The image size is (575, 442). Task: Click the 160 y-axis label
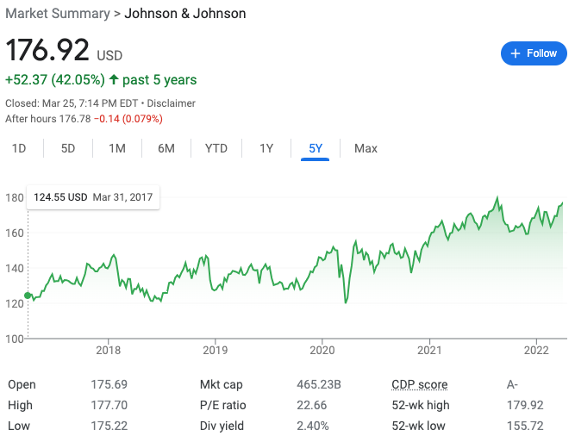(15, 233)
